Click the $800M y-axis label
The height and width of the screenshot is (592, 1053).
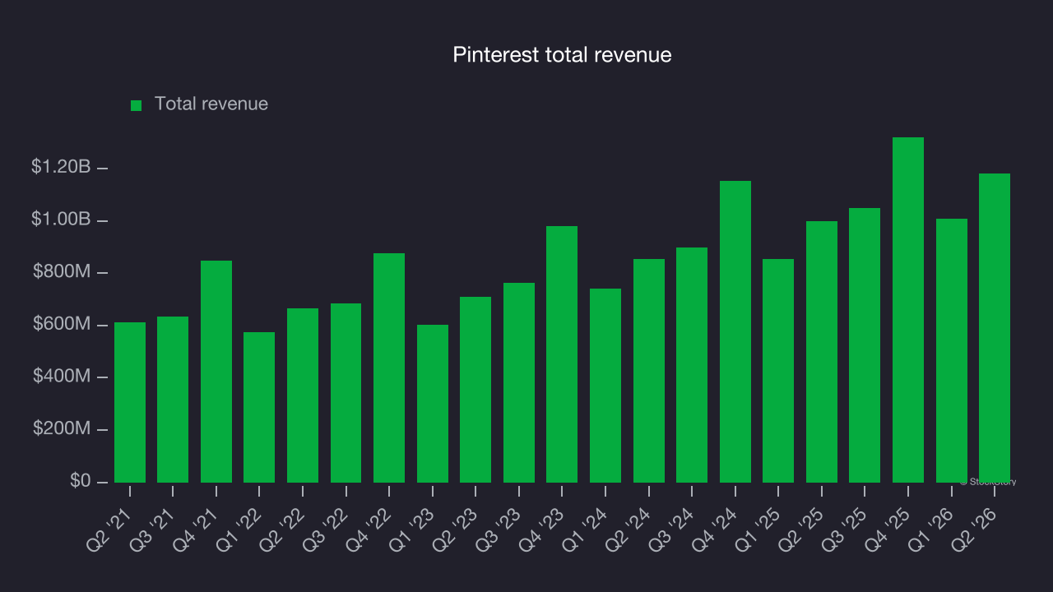(x=62, y=271)
